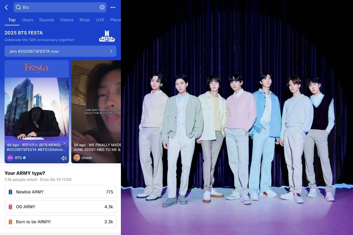
Task: Select the Shop tab
Action: coord(84,20)
